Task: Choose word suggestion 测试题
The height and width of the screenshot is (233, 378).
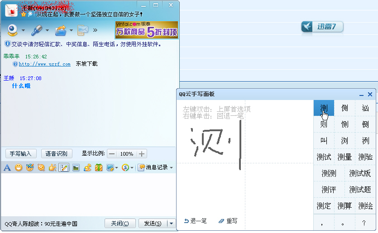Action: point(360,190)
